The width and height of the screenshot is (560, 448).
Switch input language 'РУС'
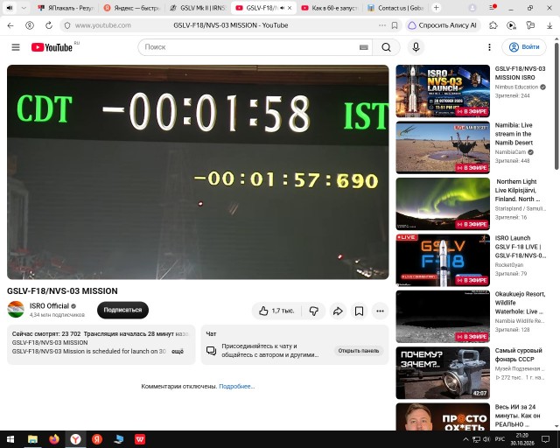[x=500, y=439]
